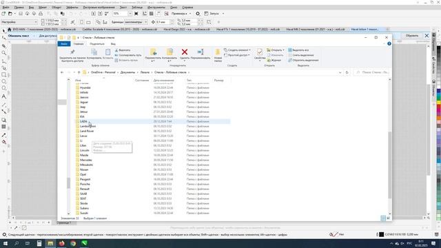The image size is (441, 248).
Task: Select the CorelDRAW Crop tool
Action: click(4, 46)
